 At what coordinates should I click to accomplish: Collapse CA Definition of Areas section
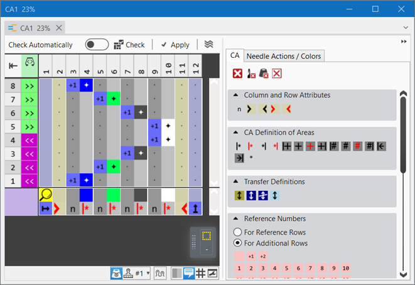tap(235, 131)
